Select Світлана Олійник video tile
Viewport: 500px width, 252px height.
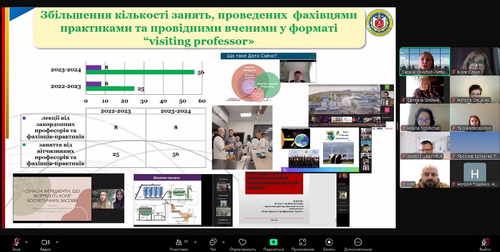[x=425, y=89]
